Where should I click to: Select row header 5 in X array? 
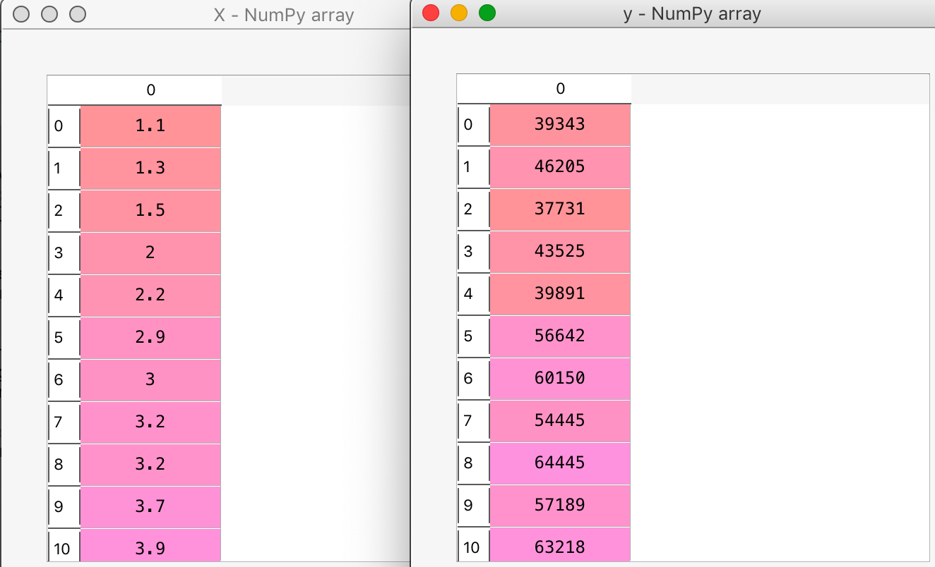pos(64,338)
